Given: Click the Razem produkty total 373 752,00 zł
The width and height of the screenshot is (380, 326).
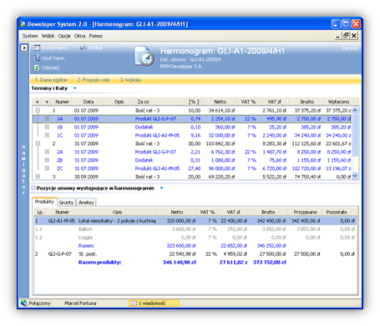Looking at the screenshot, I should (270, 262).
